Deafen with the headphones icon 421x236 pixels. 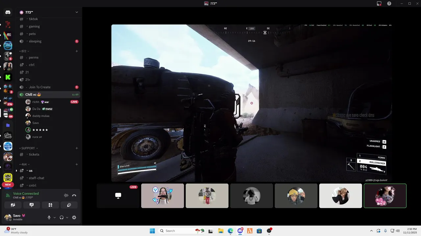[62, 217]
